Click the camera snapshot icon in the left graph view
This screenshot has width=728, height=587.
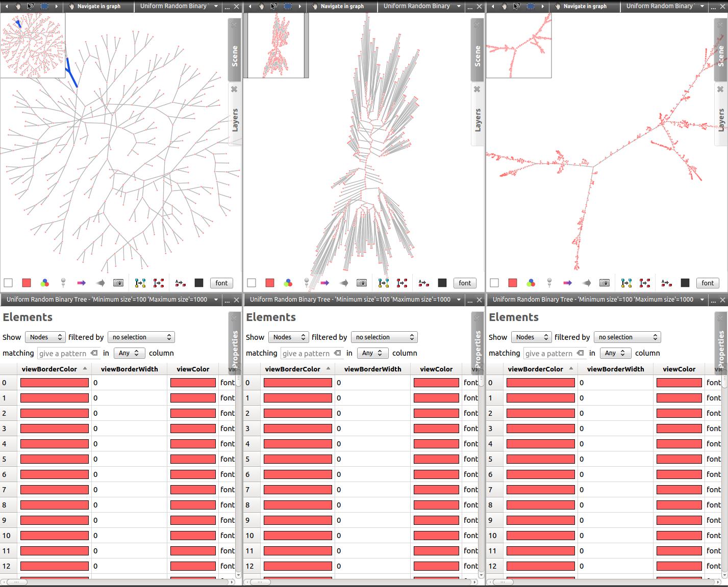118,283
